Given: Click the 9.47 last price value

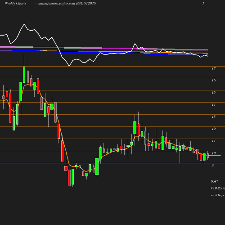Looking at the screenshot, I should tap(215, 181).
